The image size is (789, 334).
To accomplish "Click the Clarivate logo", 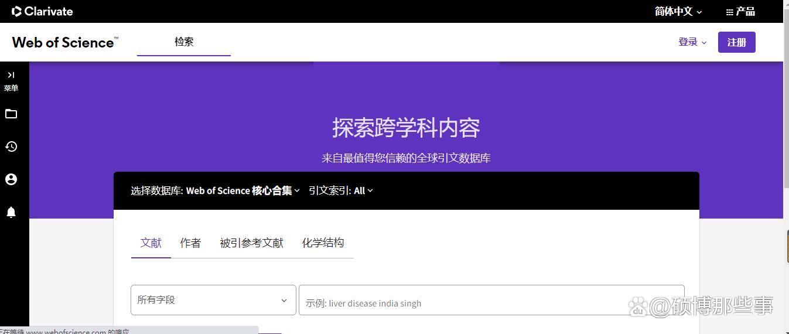I will [42, 11].
